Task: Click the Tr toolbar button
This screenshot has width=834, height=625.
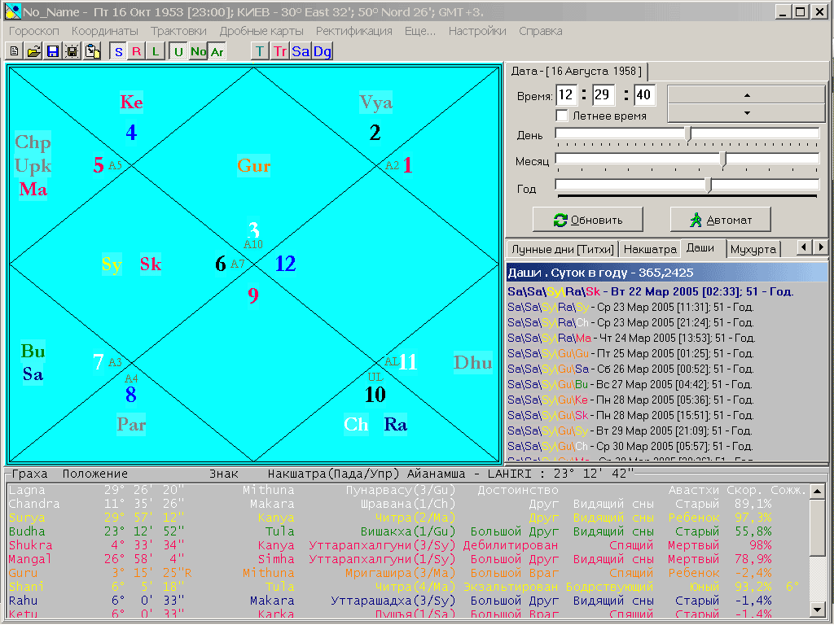Action: 280,51
